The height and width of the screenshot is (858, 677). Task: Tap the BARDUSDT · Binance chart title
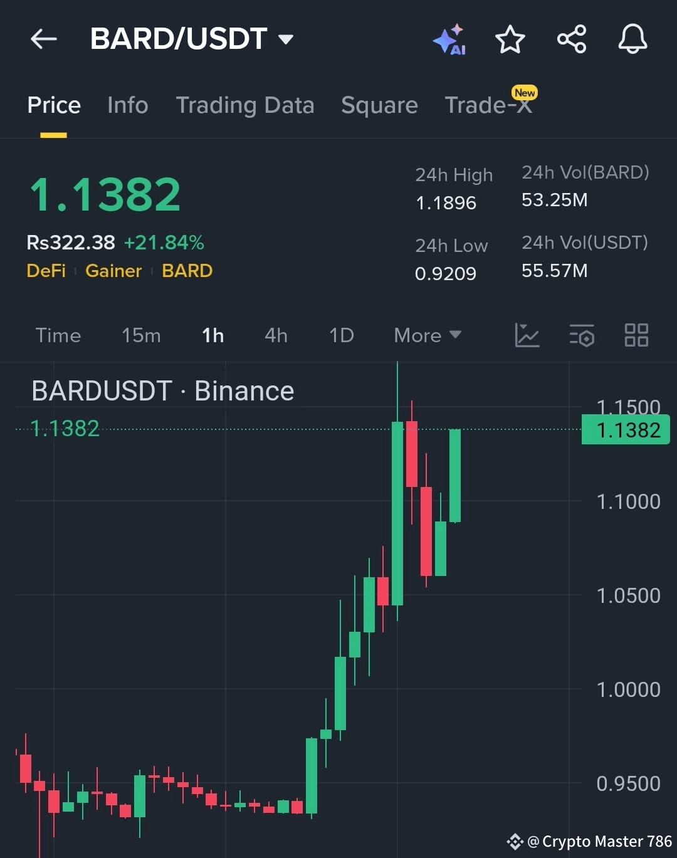(163, 391)
